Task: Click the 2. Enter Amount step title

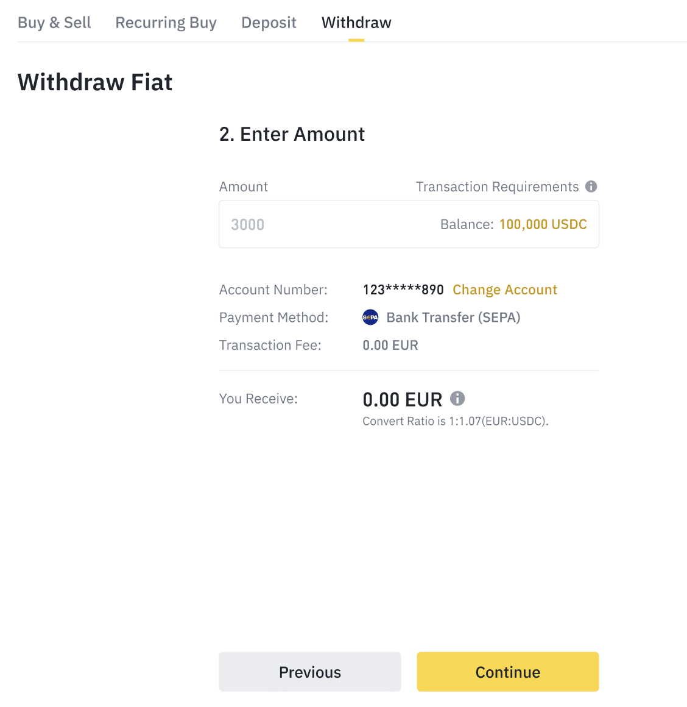Action: (x=292, y=134)
